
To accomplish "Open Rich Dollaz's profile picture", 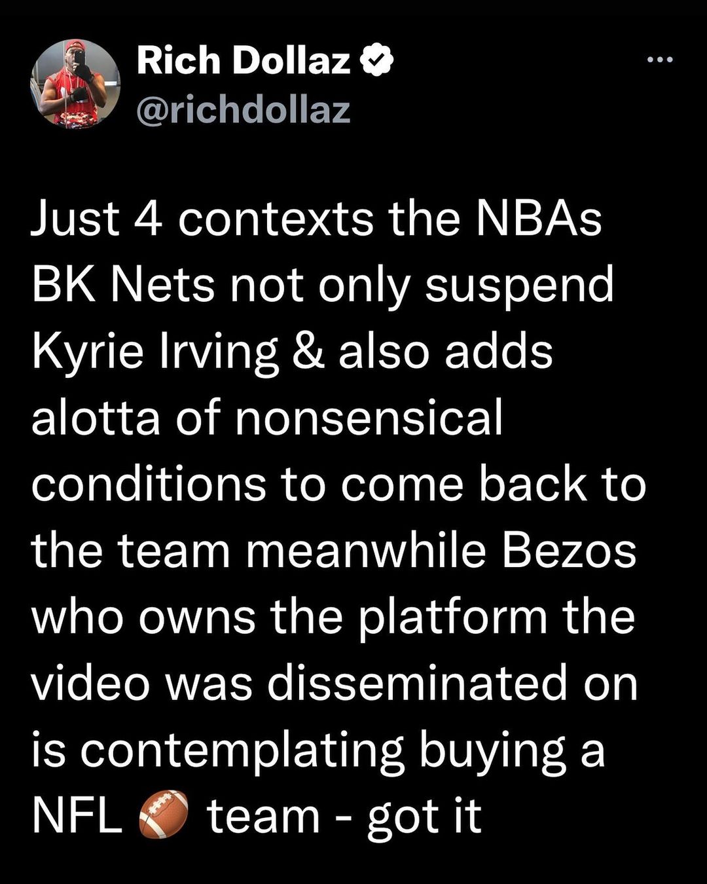I will (x=75, y=83).
